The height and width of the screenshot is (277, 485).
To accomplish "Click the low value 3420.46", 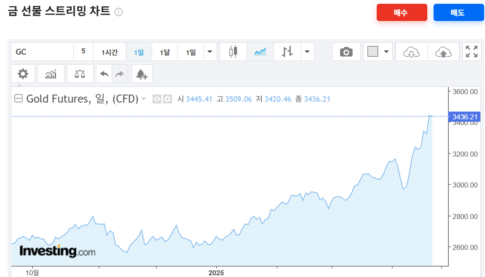I will coord(278,99).
